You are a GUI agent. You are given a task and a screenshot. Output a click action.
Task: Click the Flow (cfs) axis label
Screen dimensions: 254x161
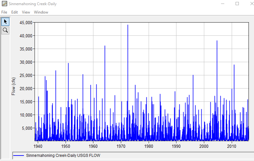pyautogui.click(x=14, y=86)
